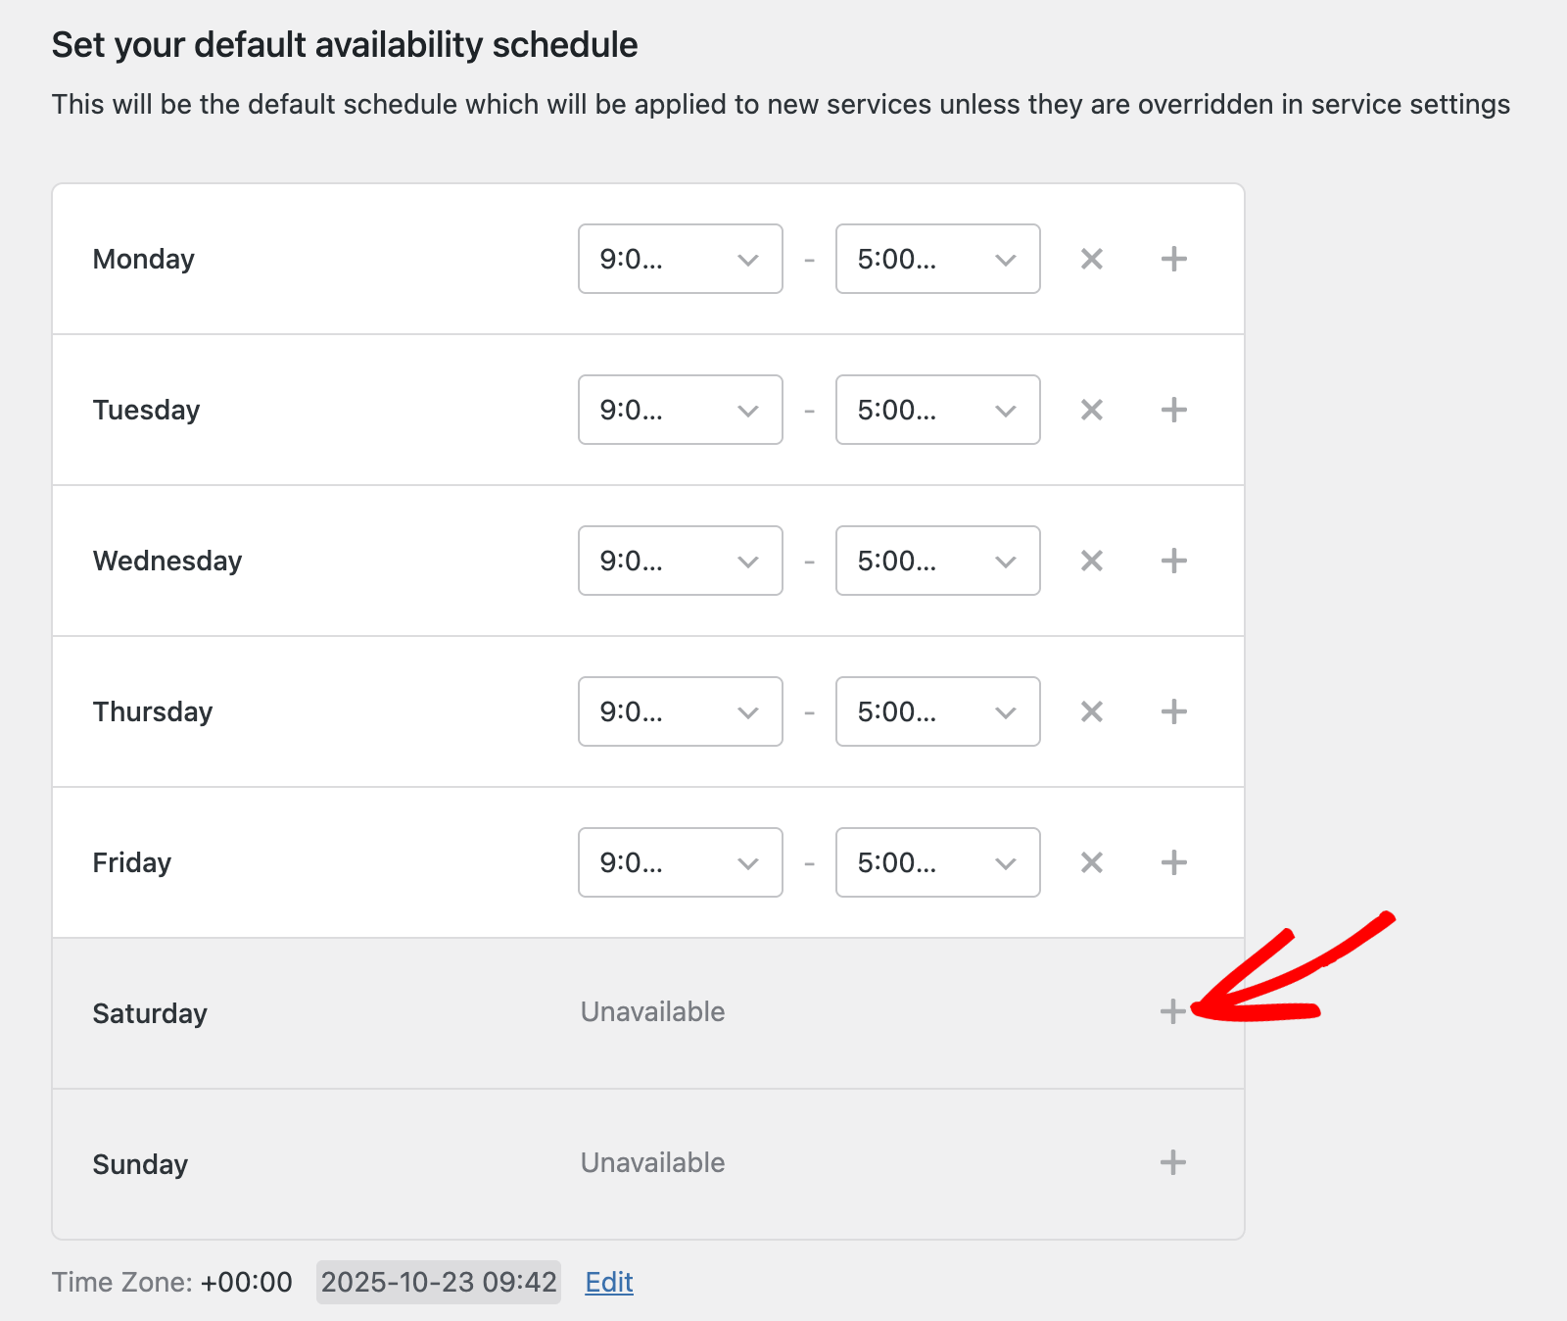Add another time range to Tuesday
Viewport: 1567px width, 1321px height.
(1173, 410)
